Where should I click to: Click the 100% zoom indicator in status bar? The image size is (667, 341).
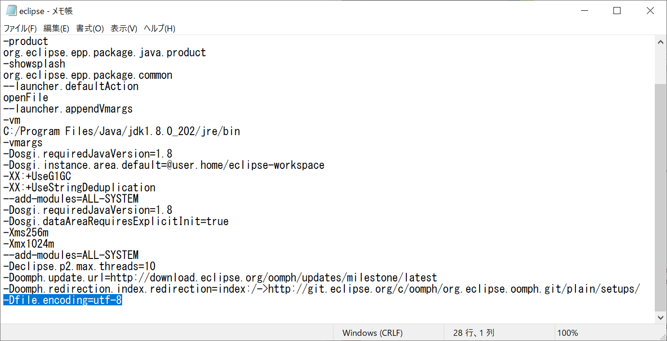coord(568,333)
